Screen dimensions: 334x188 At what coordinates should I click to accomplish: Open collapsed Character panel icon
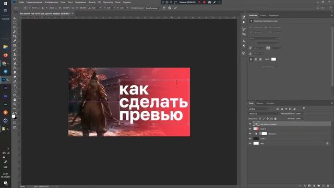pos(244,41)
